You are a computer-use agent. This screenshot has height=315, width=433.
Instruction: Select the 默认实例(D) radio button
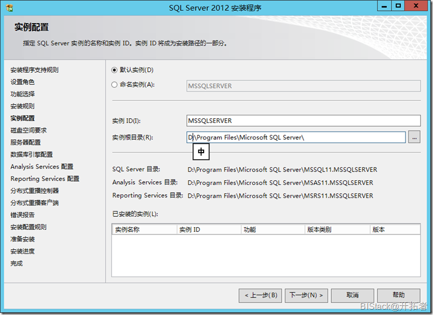click(114, 70)
